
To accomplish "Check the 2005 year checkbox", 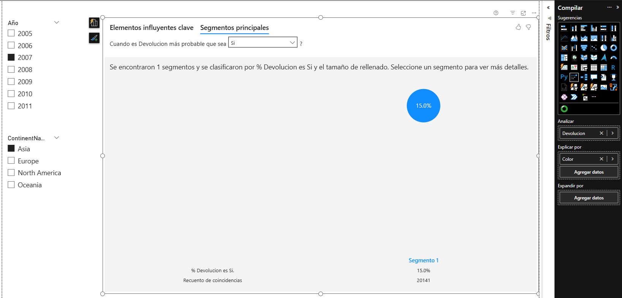I will pyautogui.click(x=11, y=33).
